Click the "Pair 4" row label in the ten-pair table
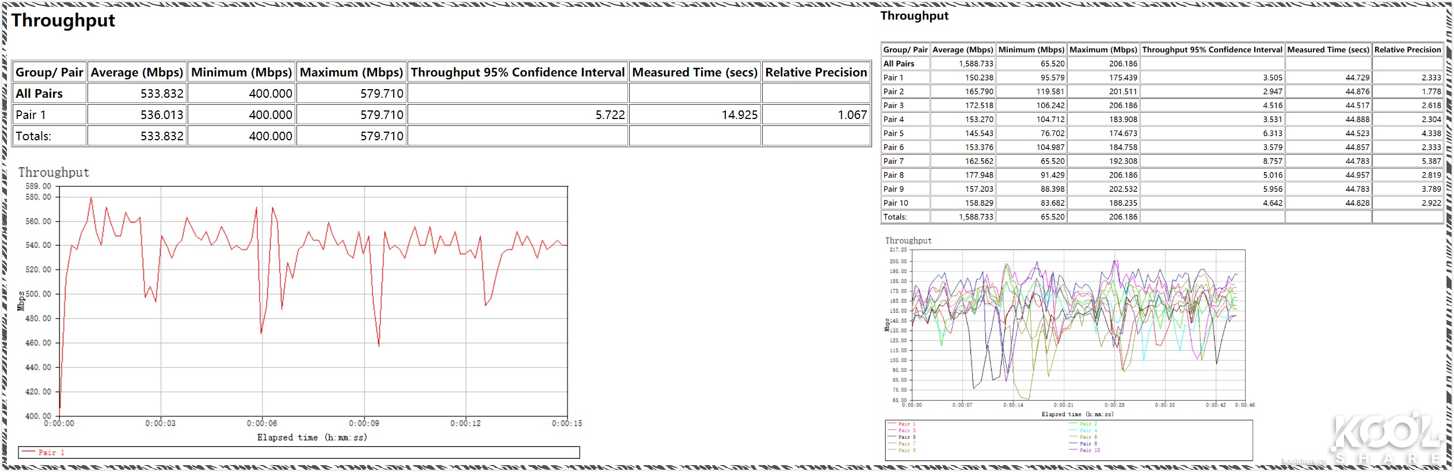The width and height of the screenshot is (1454, 472). tap(893, 120)
